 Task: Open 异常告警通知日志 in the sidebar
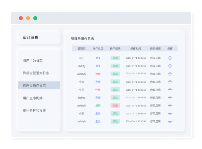coord(36,73)
